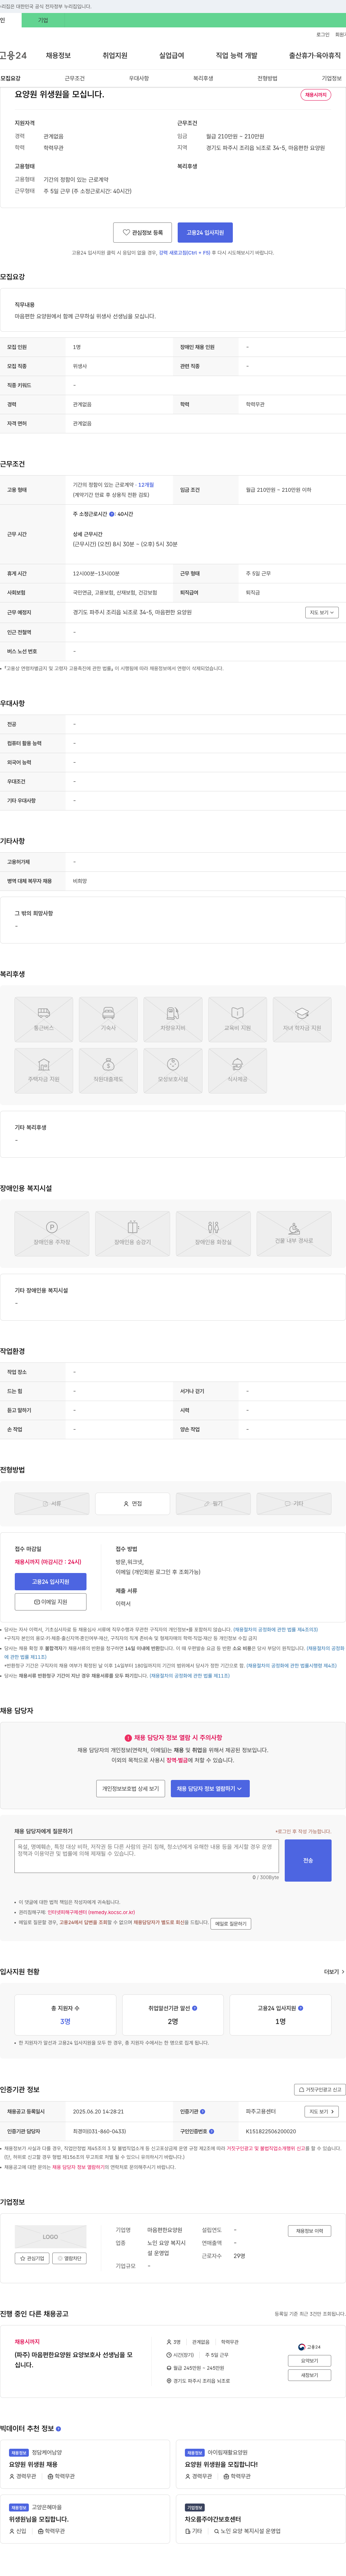Click the 장애인용 화장실 icon
The image size is (346, 2576).
213,1233
